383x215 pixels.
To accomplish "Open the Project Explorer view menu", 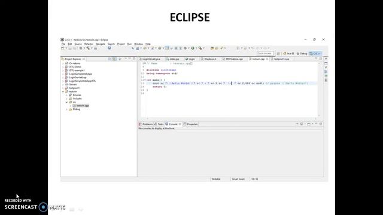I will coord(126,59).
